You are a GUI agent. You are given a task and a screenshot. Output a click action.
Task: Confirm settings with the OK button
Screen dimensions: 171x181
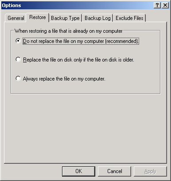(x=78, y=171)
